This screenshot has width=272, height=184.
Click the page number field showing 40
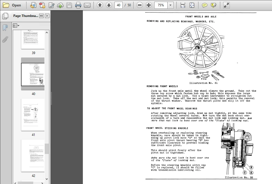[119, 5]
